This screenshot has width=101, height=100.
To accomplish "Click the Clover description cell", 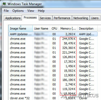I will click(83, 98).
